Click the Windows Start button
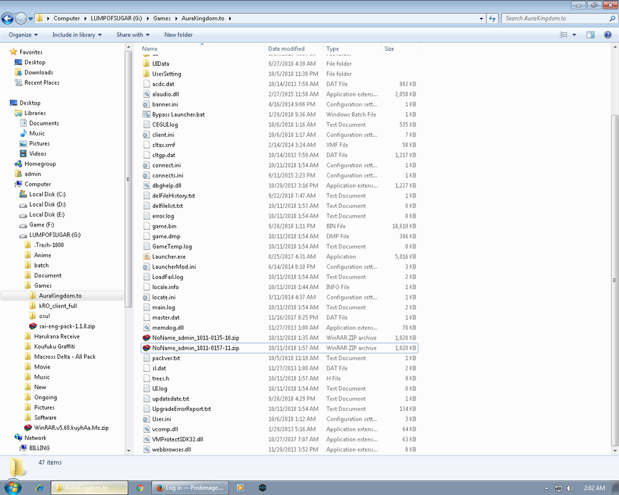 click(12, 488)
